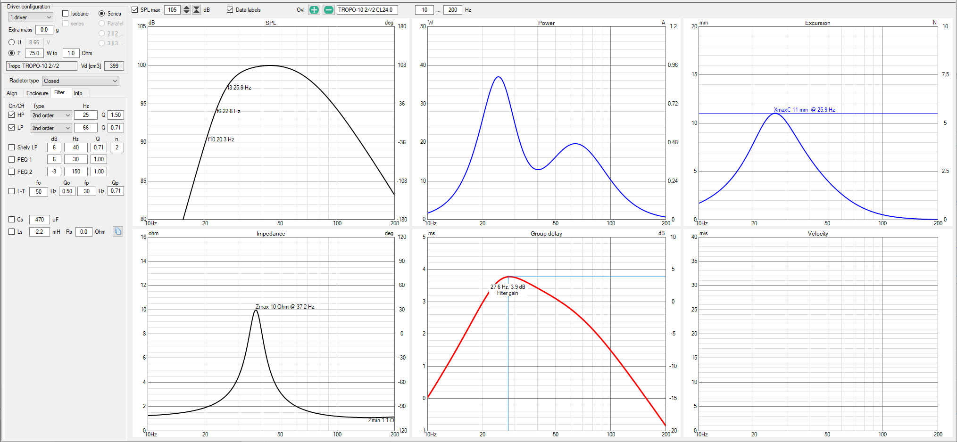Screen dimensions: 957x442
Task: Click the 'f3 25.9 Hz' label on SPL graph
Action: click(239, 88)
